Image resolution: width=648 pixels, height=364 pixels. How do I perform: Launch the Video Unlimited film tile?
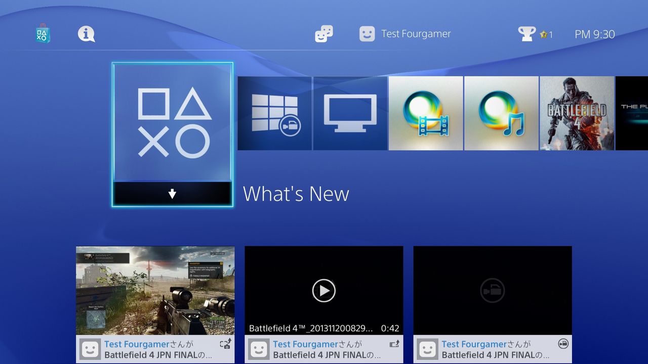[426, 113]
